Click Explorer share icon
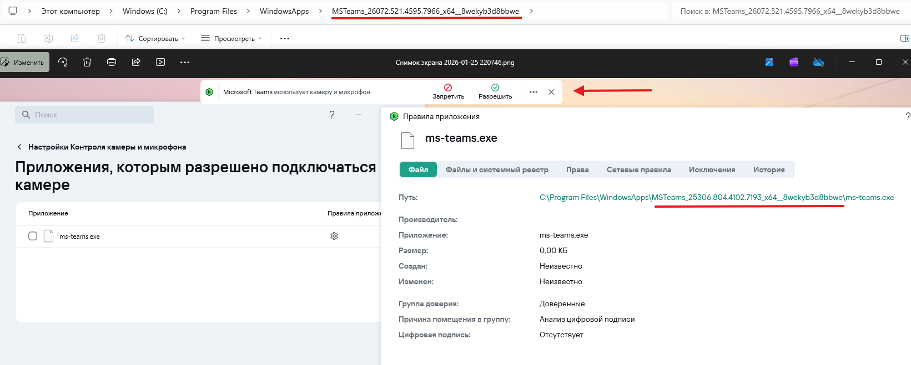Viewport: 911px width, 365px height. (75, 38)
